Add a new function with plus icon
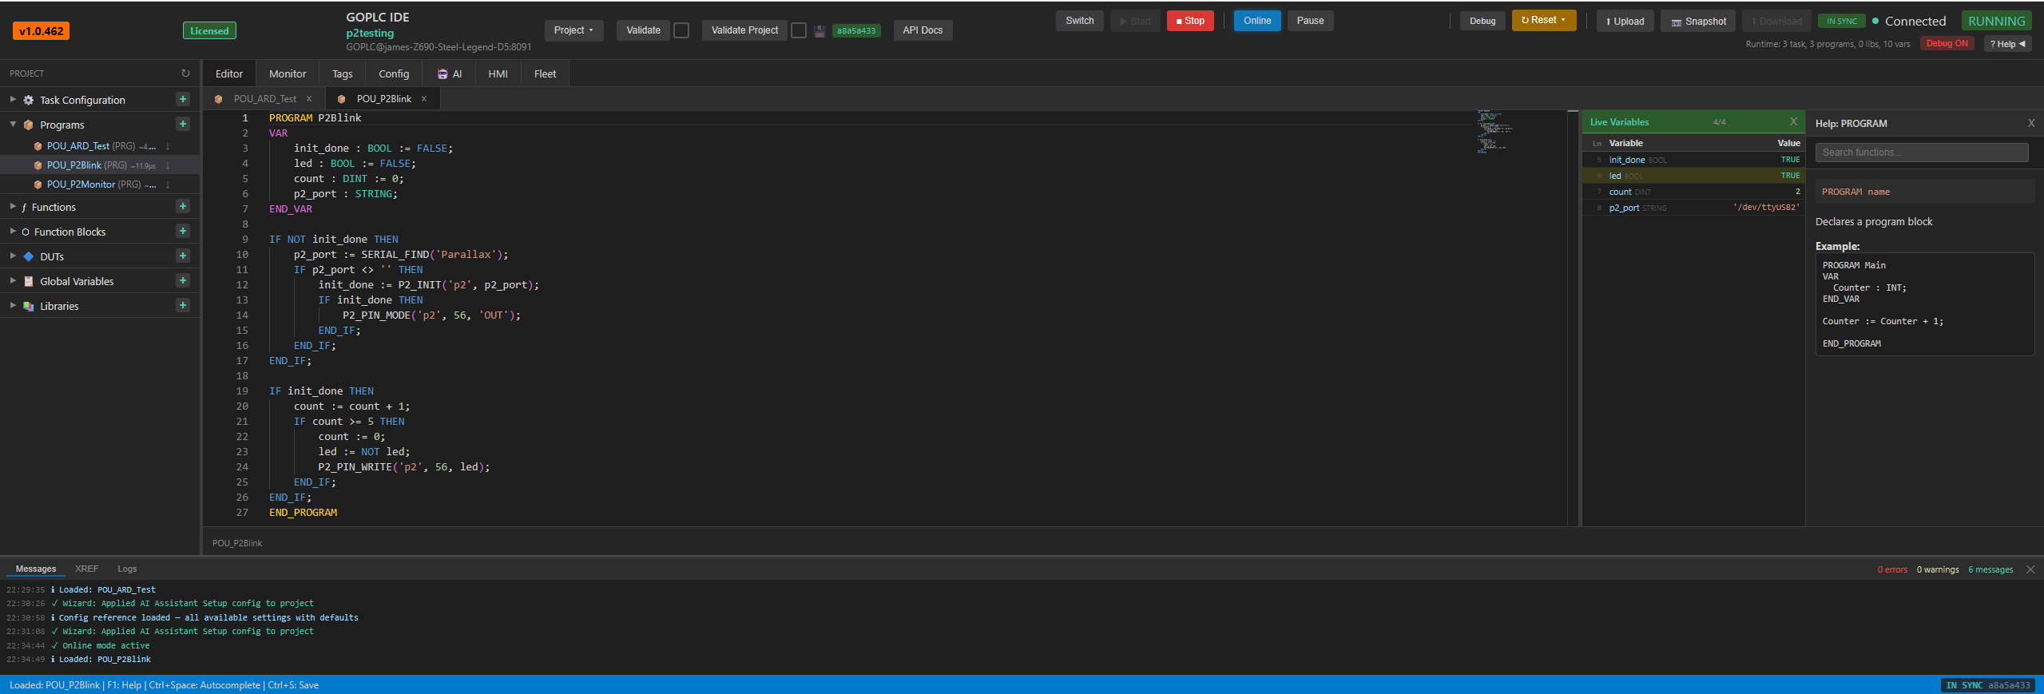 [x=183, y=207]
